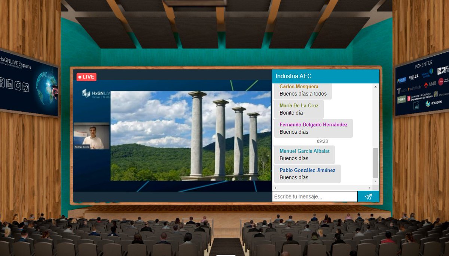Viewport: 449px width, 256px height.
Task: Click the red LIVE badge
Action: (x=86, y=77)
